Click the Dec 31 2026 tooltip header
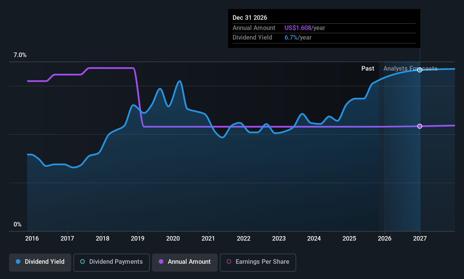This screenshot has width=464, height=279. pyautogui.click(x=250, y=18)
